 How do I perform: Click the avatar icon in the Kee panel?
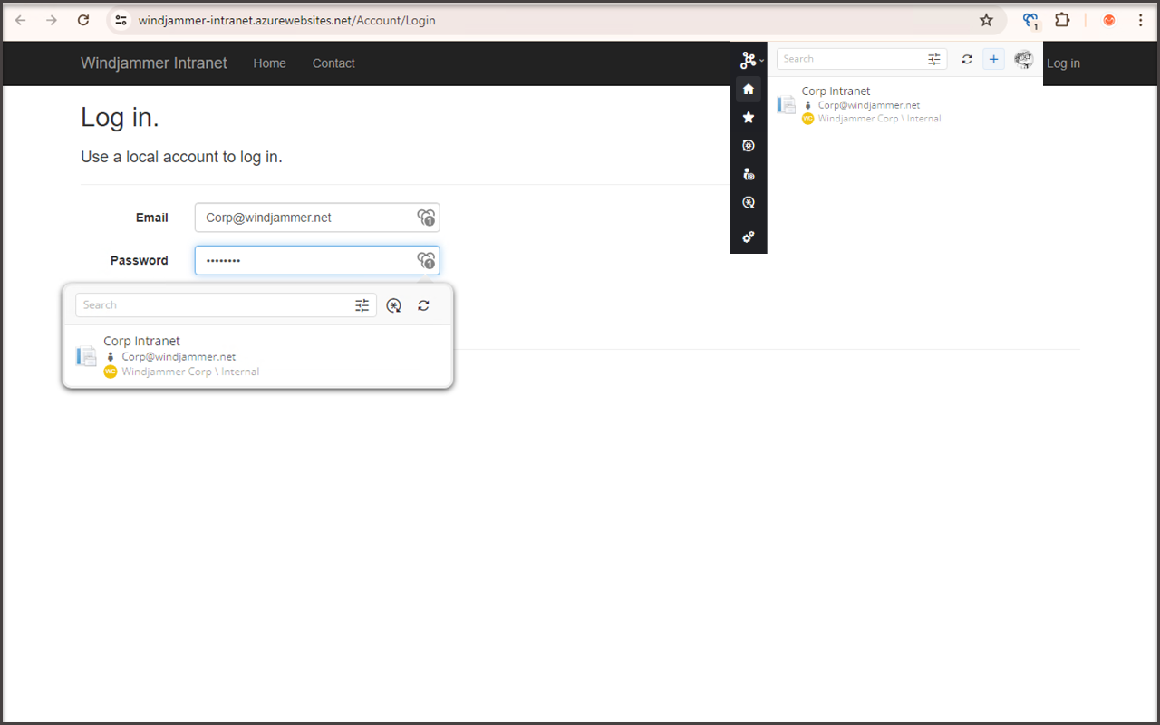coord(1023,59)
